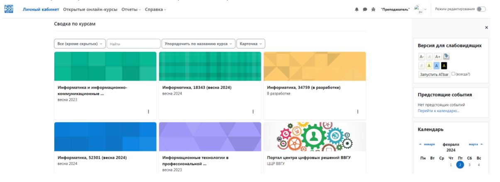Screen dimensions: 500x182
Task: Expand the Все (кроме скрытых) filter dropdown
Action: point(79,43)
